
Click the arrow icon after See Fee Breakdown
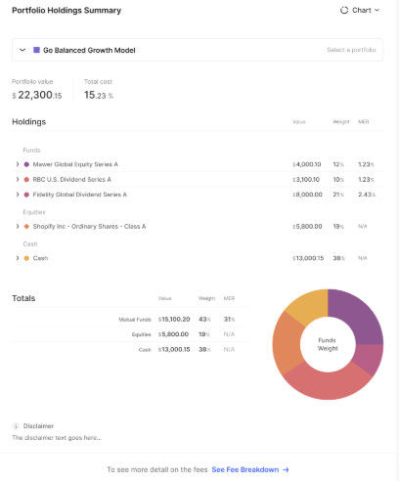pos(286,469)
